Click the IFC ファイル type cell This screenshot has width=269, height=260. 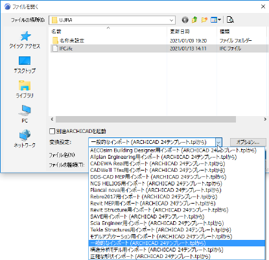pyautogui.click(x=230, y=49)
